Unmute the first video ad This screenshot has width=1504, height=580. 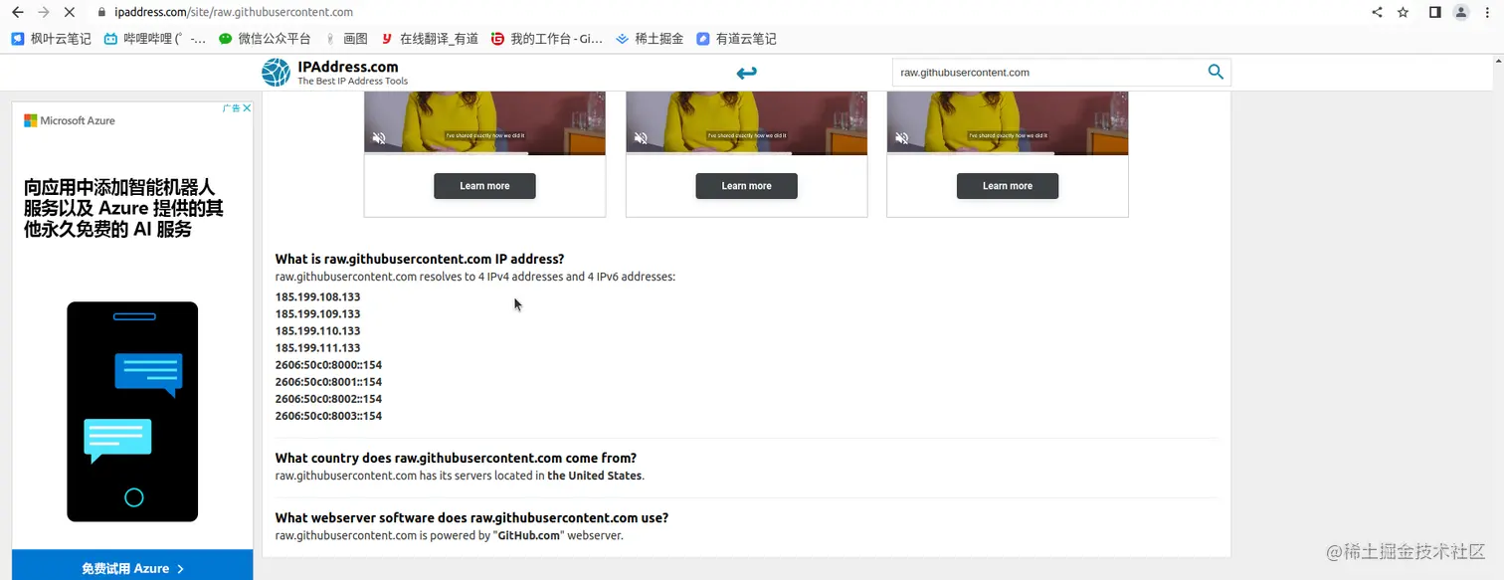tap(379, 138)
